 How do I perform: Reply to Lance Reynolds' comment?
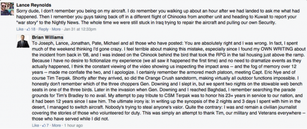tap(43, 29)
